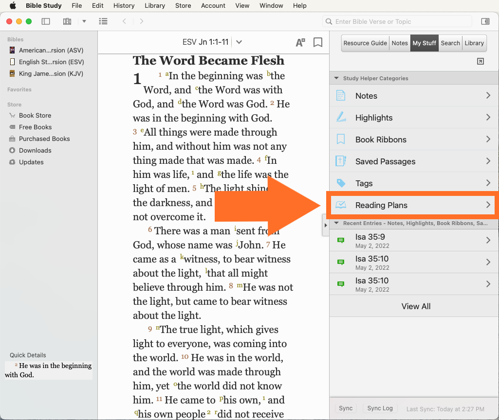Open the History menu
Screen dimensions: 499x420
[x=124, y=6]
